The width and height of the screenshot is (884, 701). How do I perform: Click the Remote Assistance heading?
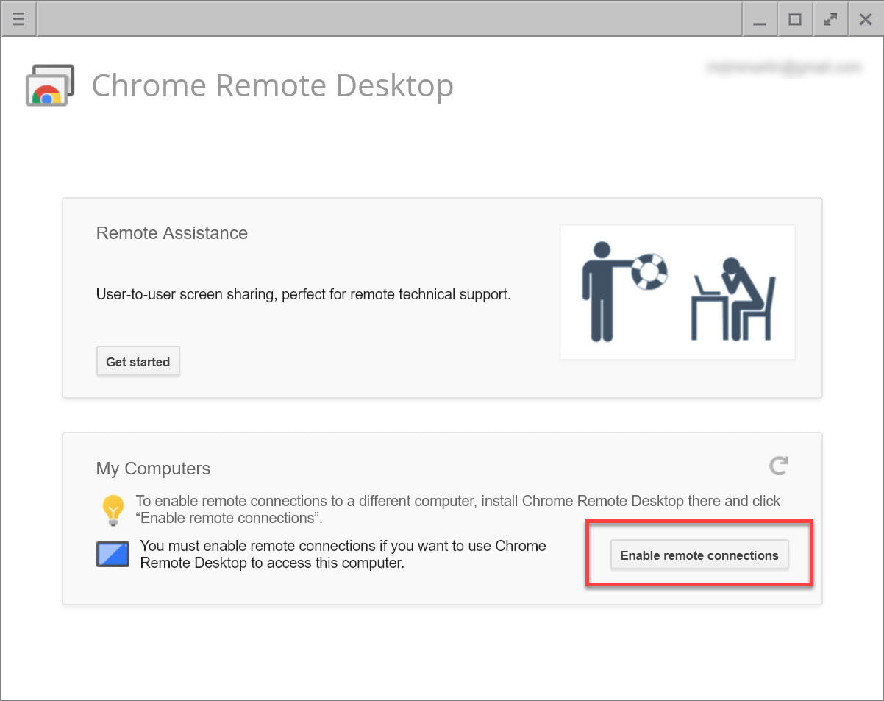point(172,233)
